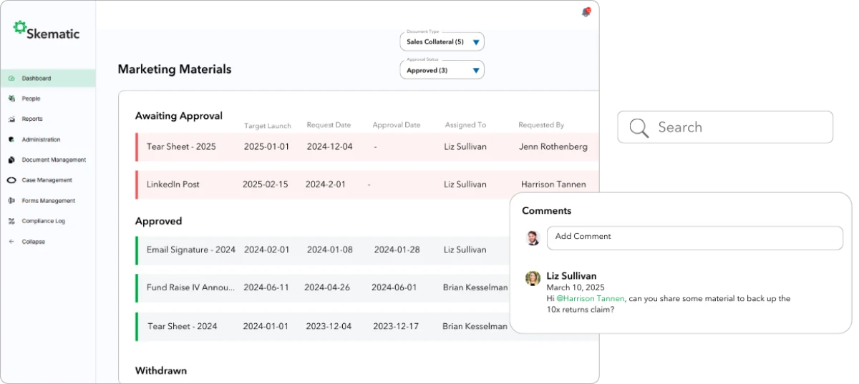Click the Case Management oval icon
Screen dimensions: 859x384
(11, 180)
